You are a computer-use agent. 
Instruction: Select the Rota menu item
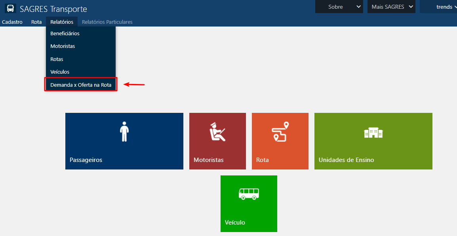point(36,22)
